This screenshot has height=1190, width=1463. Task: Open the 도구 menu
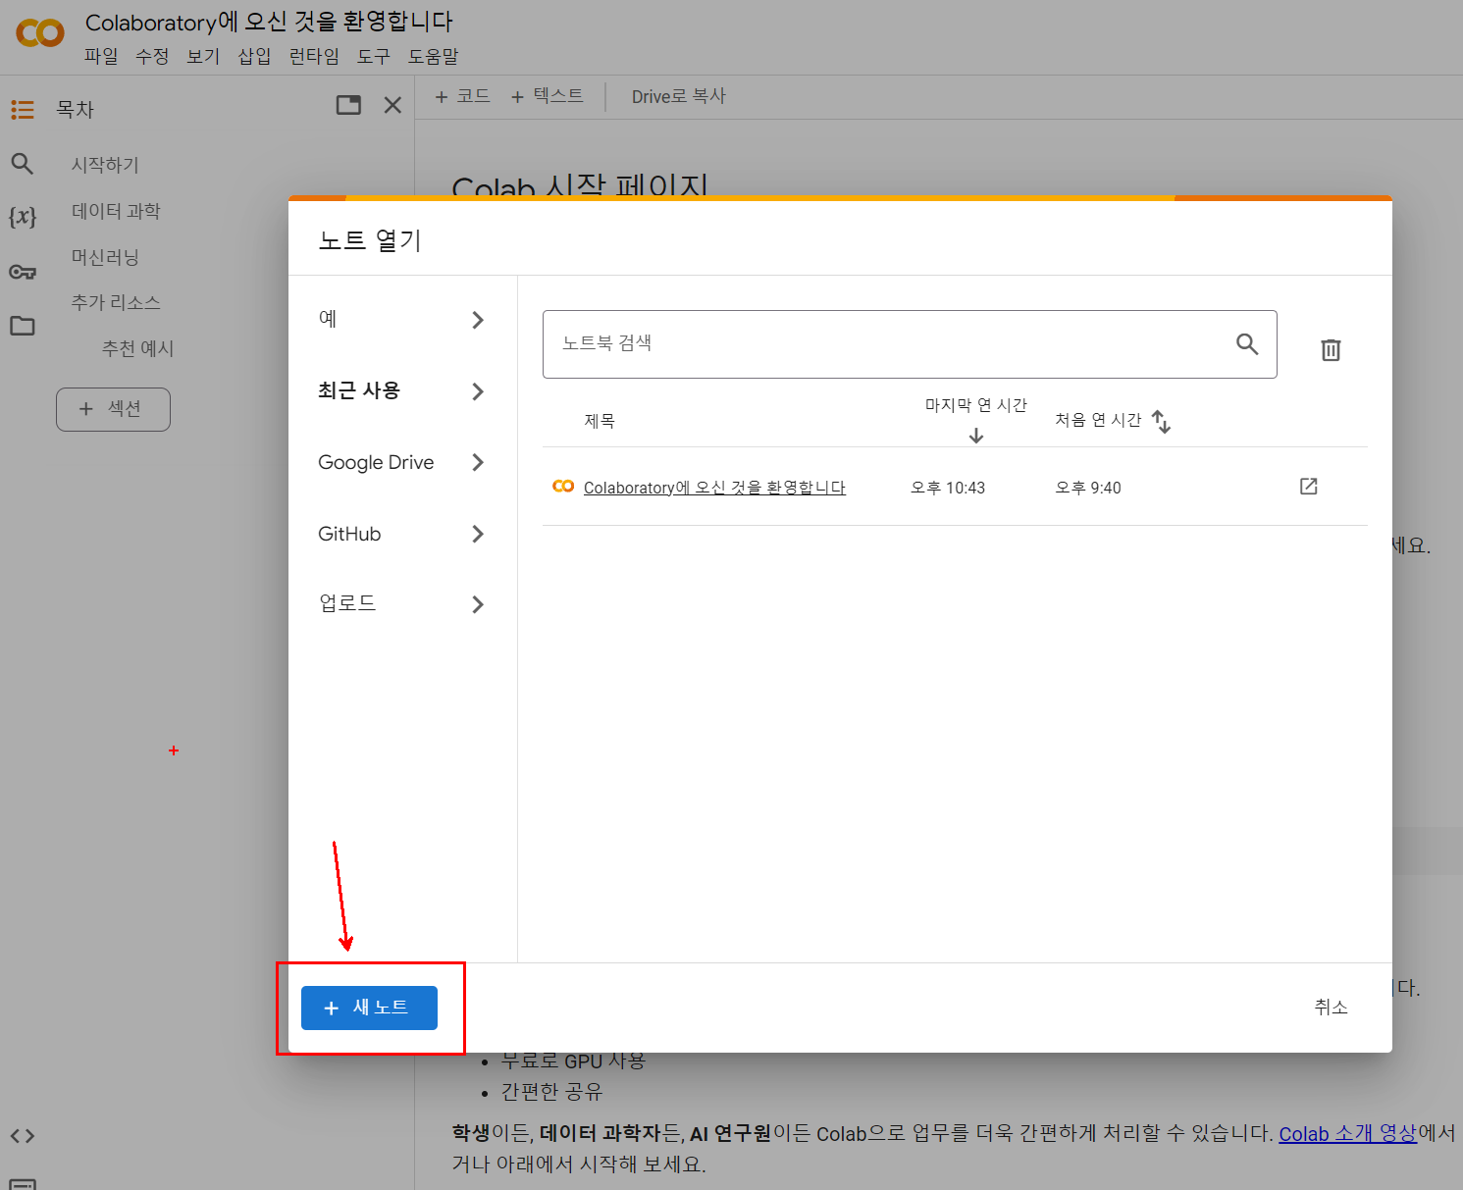(374, 57)
